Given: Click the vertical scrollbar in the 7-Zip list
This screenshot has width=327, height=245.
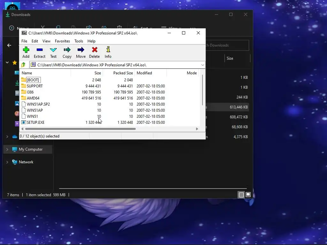Looking at the screenshot, I should tap(202, 90).
